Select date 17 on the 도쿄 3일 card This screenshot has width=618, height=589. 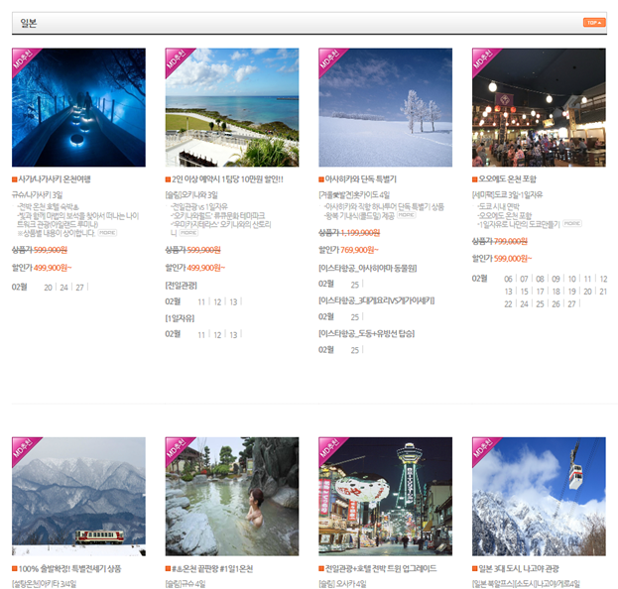coord(540,292)
